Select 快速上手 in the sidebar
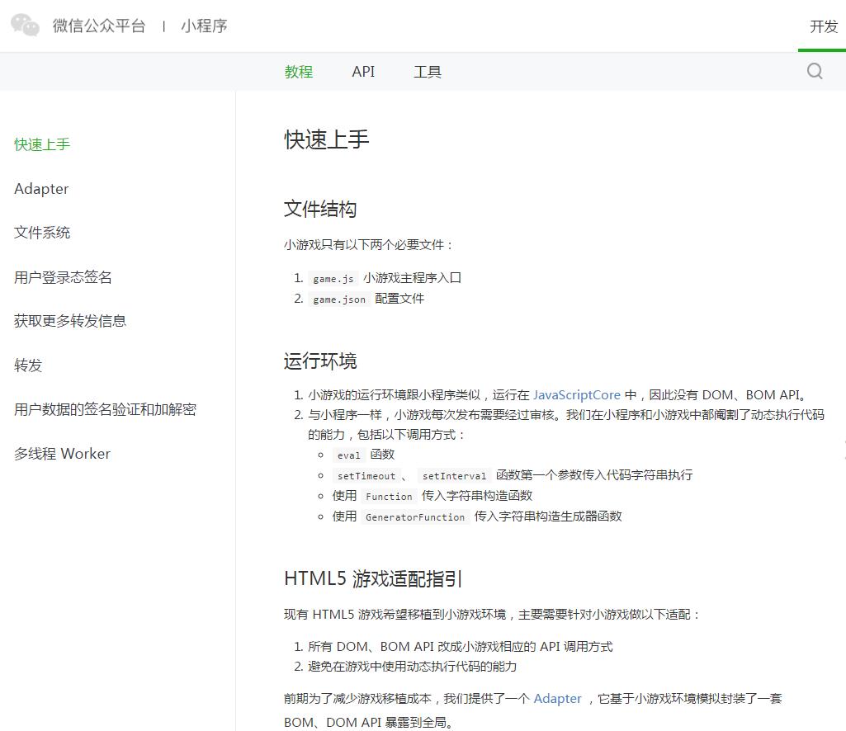The width and height of the screenshot is (846, 731). pos(42,144)
